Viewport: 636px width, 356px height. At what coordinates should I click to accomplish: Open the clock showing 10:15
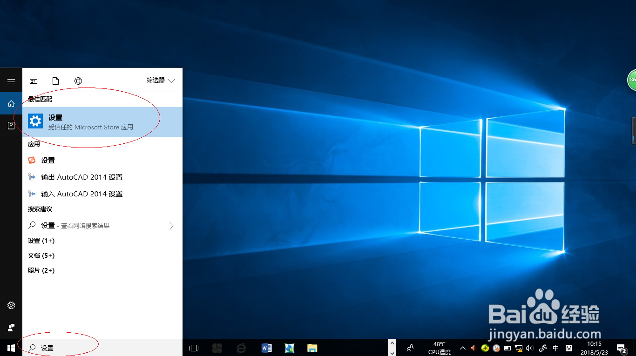tap(595, 348)
